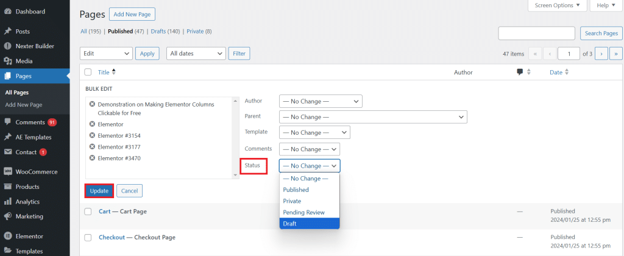Open 'Add New Page' sidebar submenu item
The height and width of the screenshot is (256, 624).
(24, 105)
